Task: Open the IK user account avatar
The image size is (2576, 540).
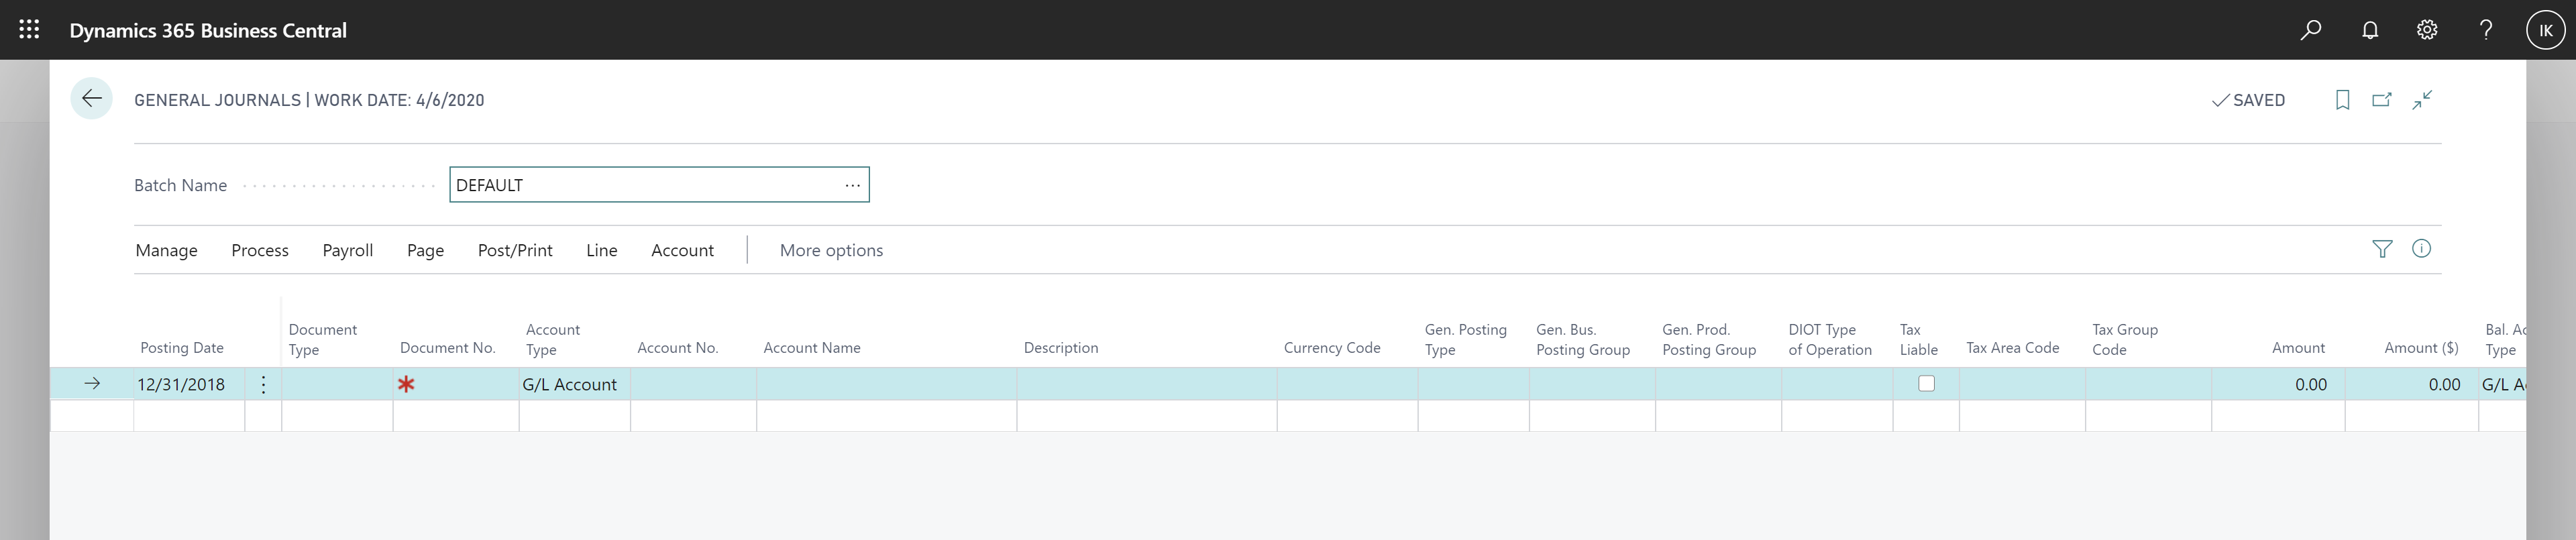Action: [x=2545, y=30]
